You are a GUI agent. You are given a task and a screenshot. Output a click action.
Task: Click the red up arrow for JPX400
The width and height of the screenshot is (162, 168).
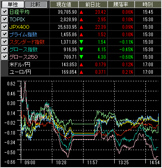tap(81, 27)
